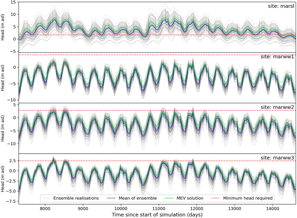
Task: Click 'Head (m asl)' y-axis title of marww3 panel
Action: tap(3, 179)
